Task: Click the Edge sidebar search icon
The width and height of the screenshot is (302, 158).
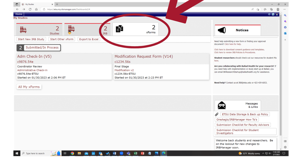Action: pyautogui.click(x=285, y=15)
